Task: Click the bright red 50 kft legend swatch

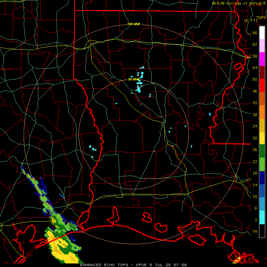Action: [x=262, y=85]
